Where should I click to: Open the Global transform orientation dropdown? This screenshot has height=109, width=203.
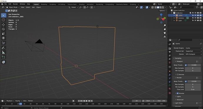pyautogui.click(x=73, y=7)
